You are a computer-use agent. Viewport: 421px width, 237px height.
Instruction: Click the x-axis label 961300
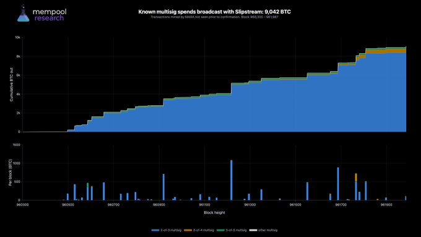pyautogui.click(x=250, y=205)
